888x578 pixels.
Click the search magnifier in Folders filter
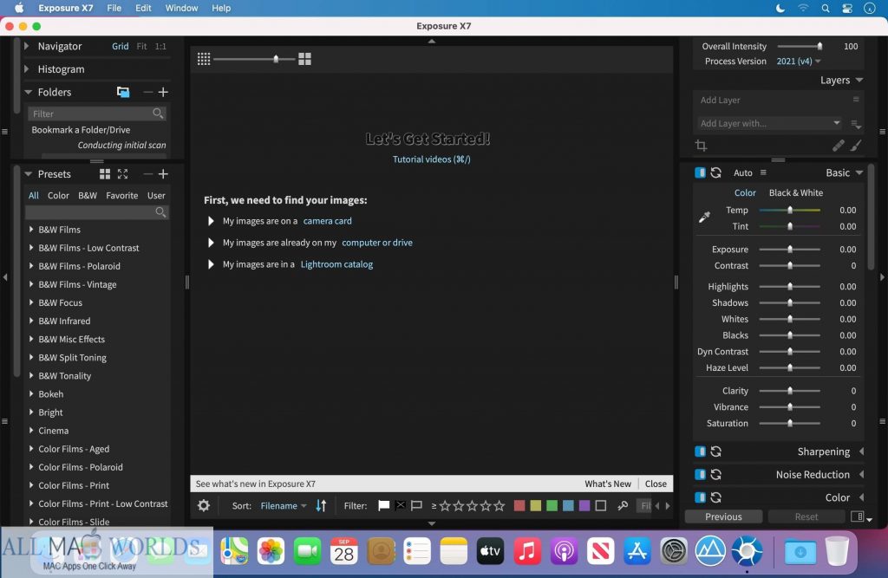158,114
